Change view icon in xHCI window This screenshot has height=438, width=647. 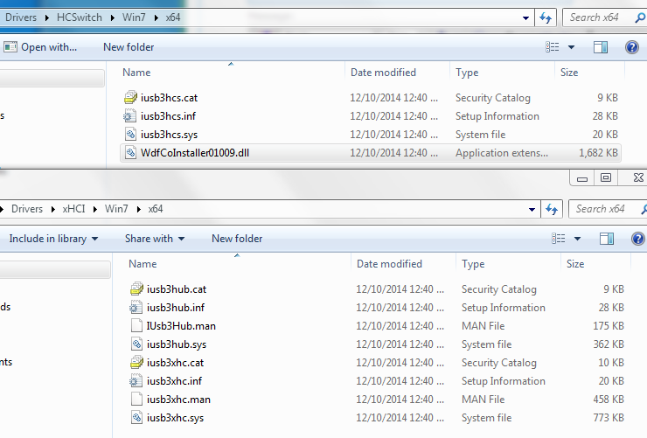click(559, 239)
